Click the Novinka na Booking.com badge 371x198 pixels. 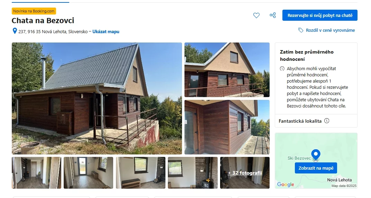click(34, 11)
